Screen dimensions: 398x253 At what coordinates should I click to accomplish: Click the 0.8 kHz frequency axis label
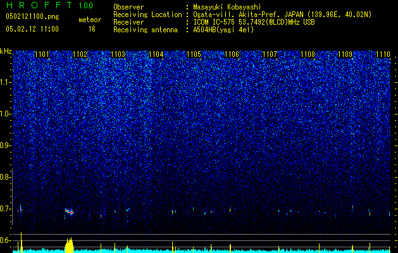5,177
